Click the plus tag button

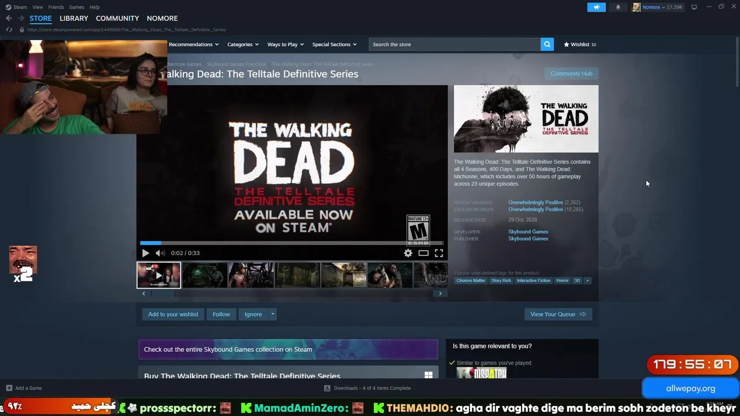click(x=587, y=281)
